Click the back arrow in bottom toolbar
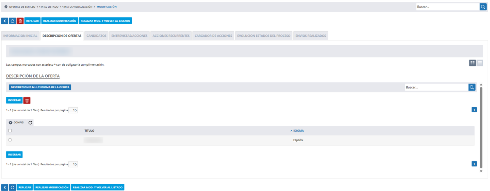 click(x=5, y=187)
